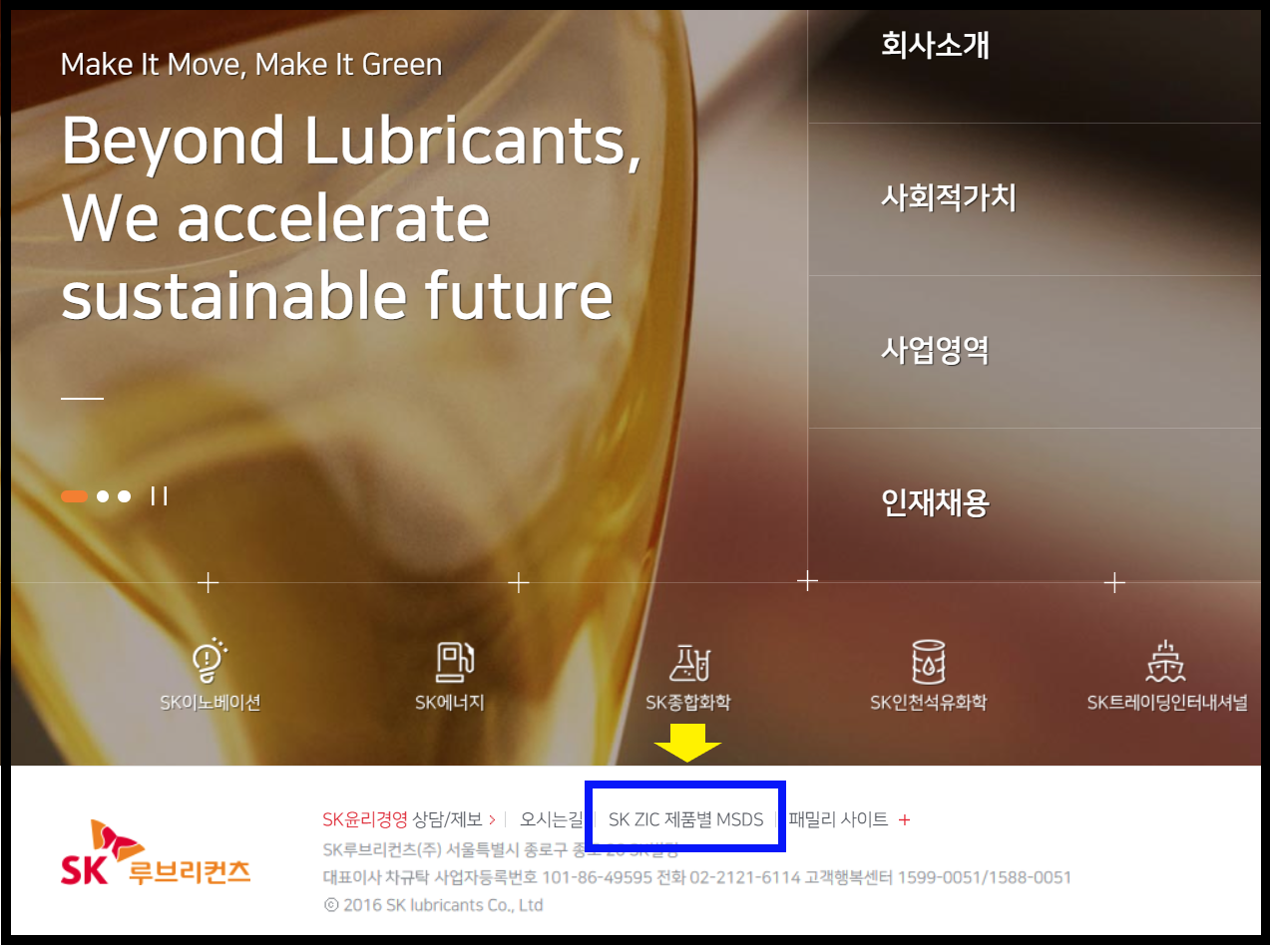
Task: Click the plus marker above SK트레이딩인터내셔널
Action: click(x=1115, y=582)
